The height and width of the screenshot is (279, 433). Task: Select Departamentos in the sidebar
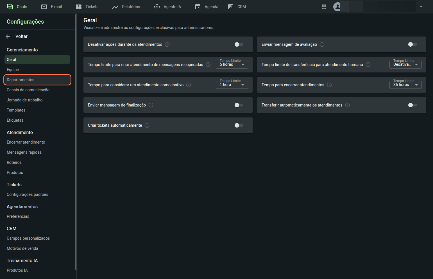click(37, 80)
